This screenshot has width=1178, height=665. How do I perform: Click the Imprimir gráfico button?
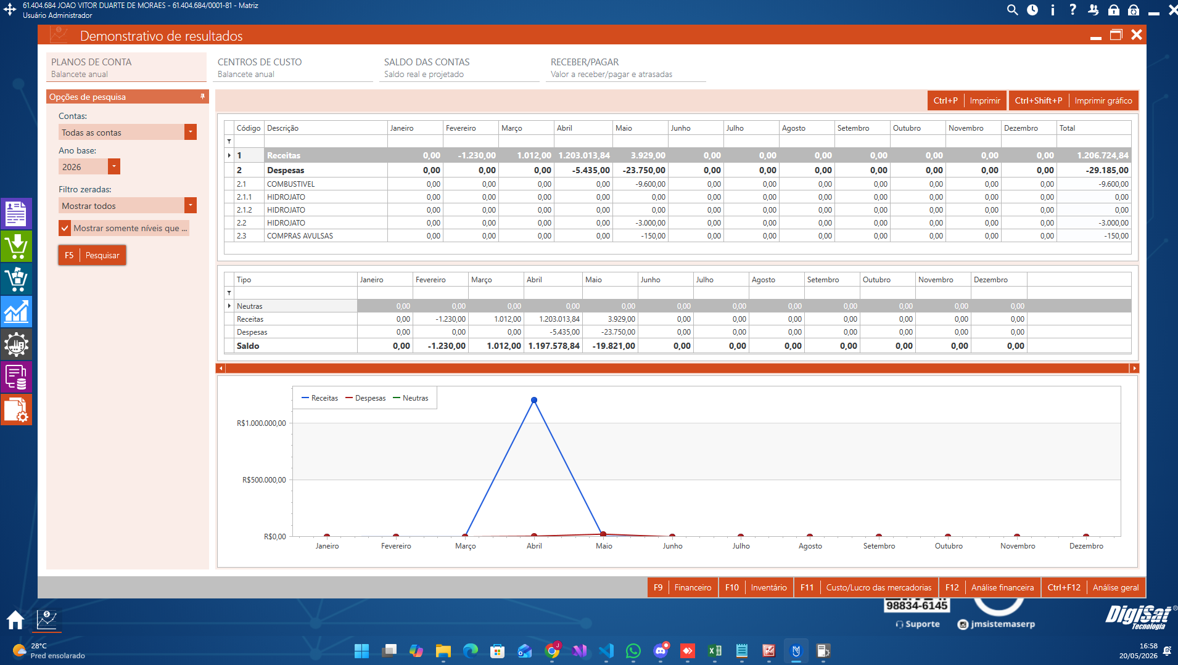click(1074, 100)
